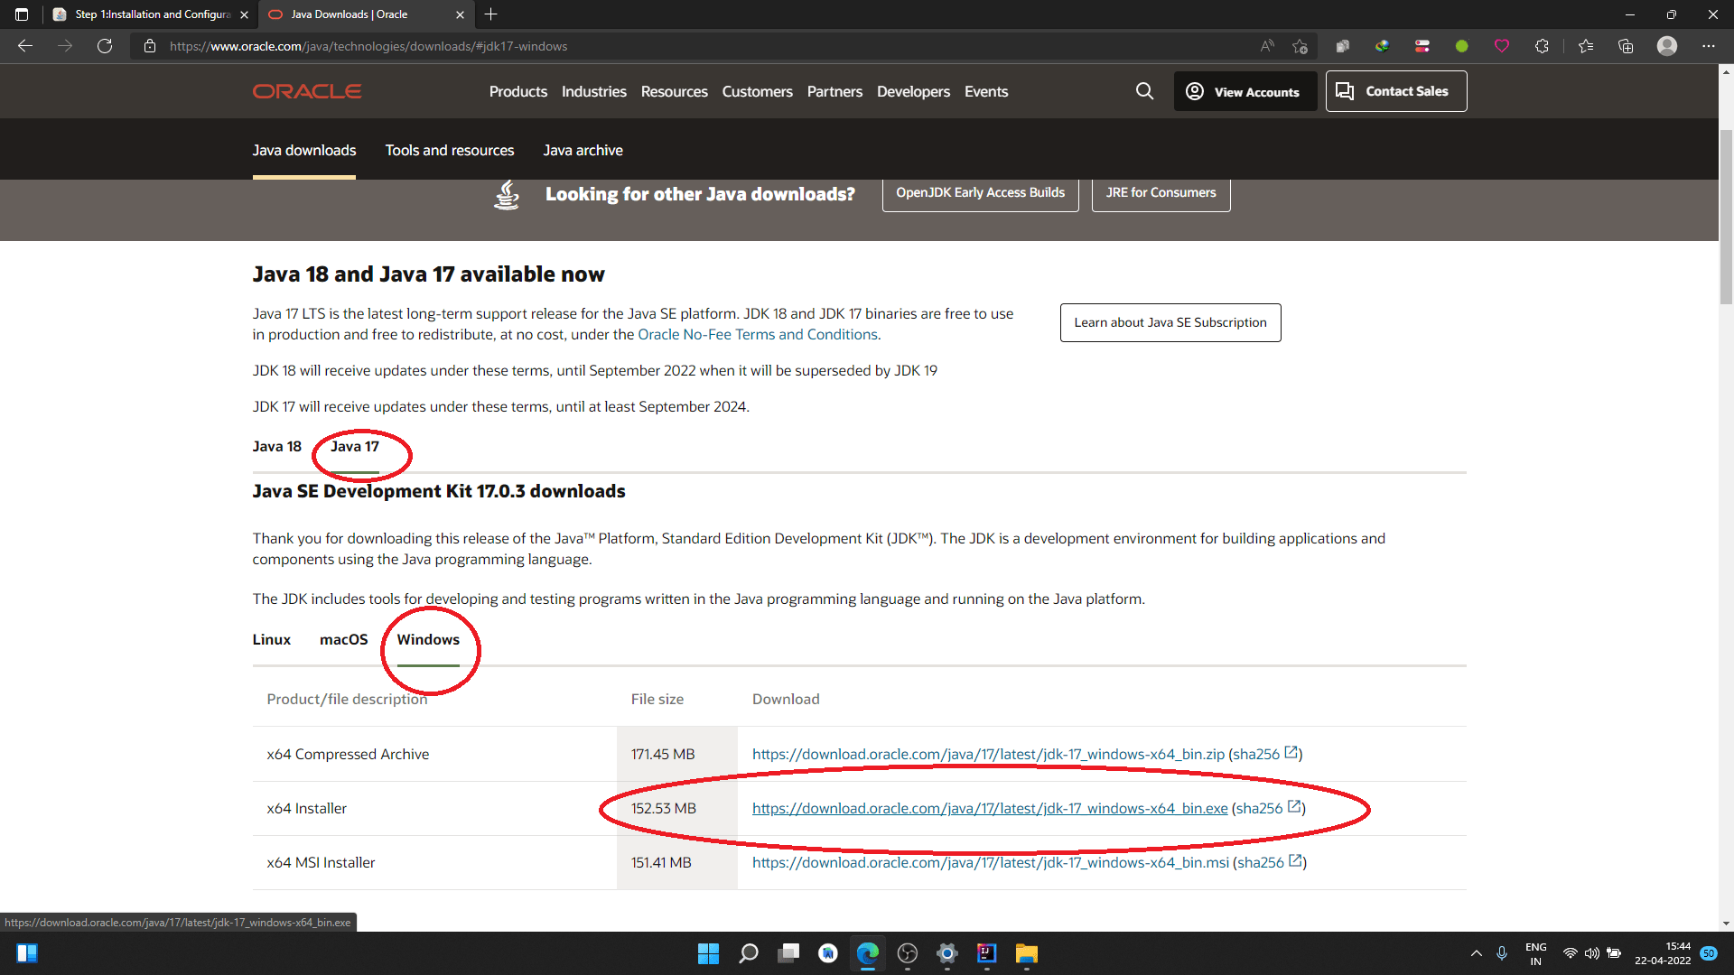Open sha256 link for the MSI installer

[1270, 862]
